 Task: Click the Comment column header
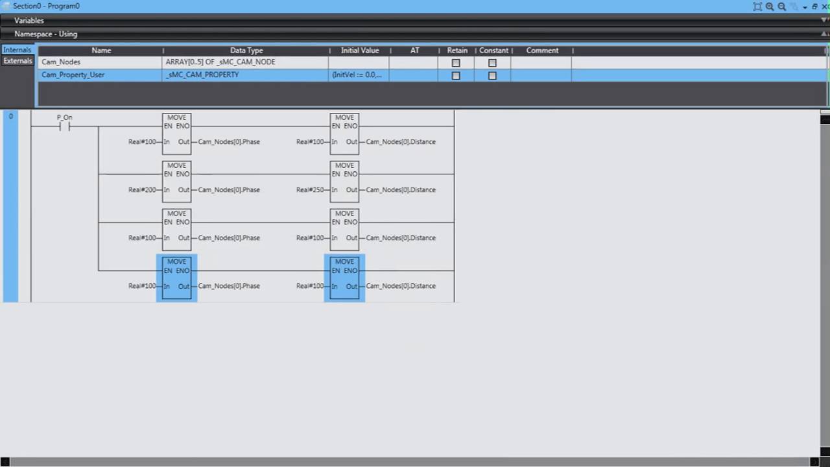pos(542,51)
